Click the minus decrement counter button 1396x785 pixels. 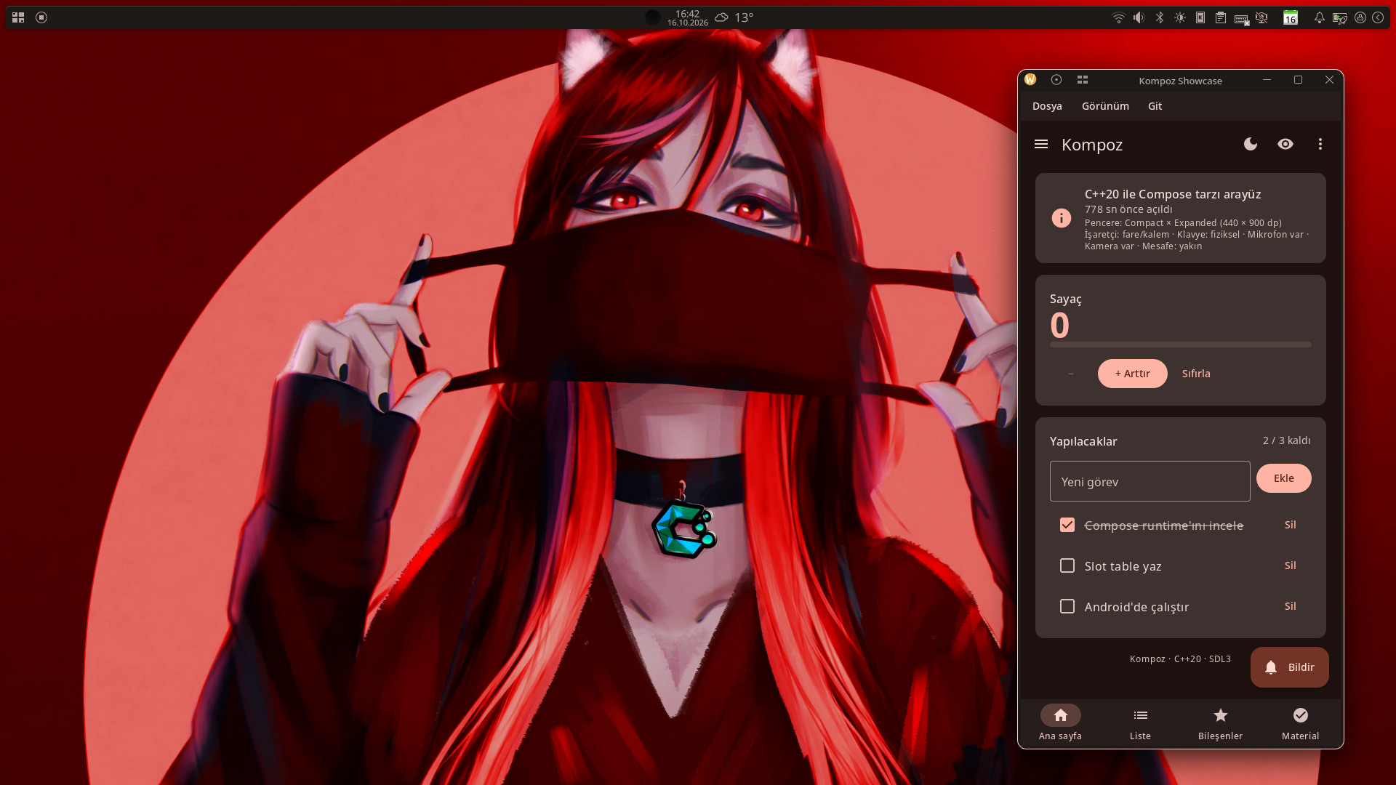[x=1071, y=374]
